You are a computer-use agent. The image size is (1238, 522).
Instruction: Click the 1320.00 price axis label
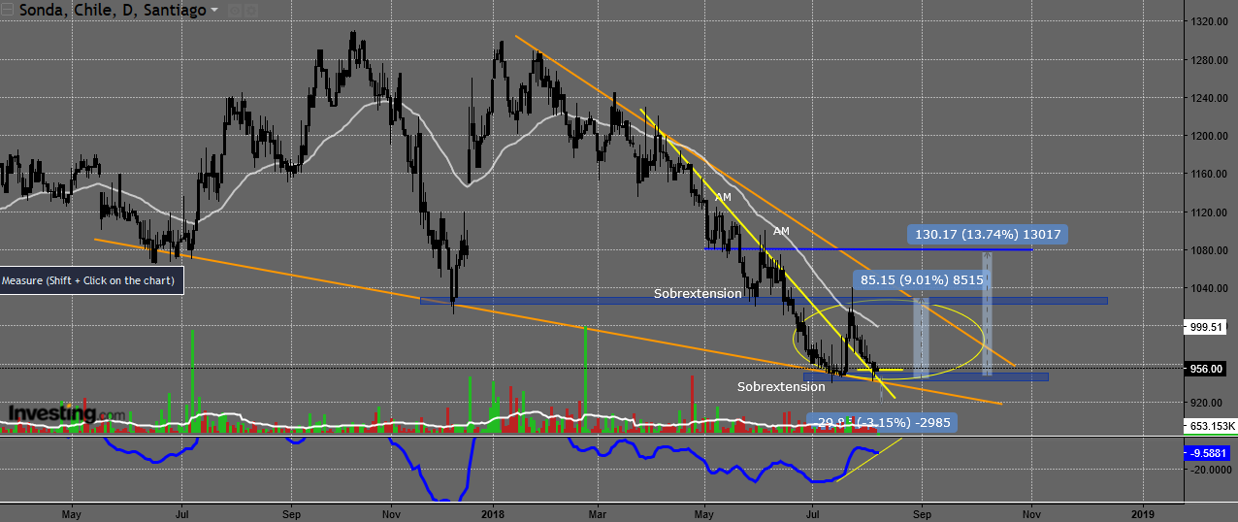coord(1209,21)
